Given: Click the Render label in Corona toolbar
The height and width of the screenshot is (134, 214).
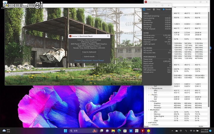Looking at the screenshot, I should tap(168, 9).
